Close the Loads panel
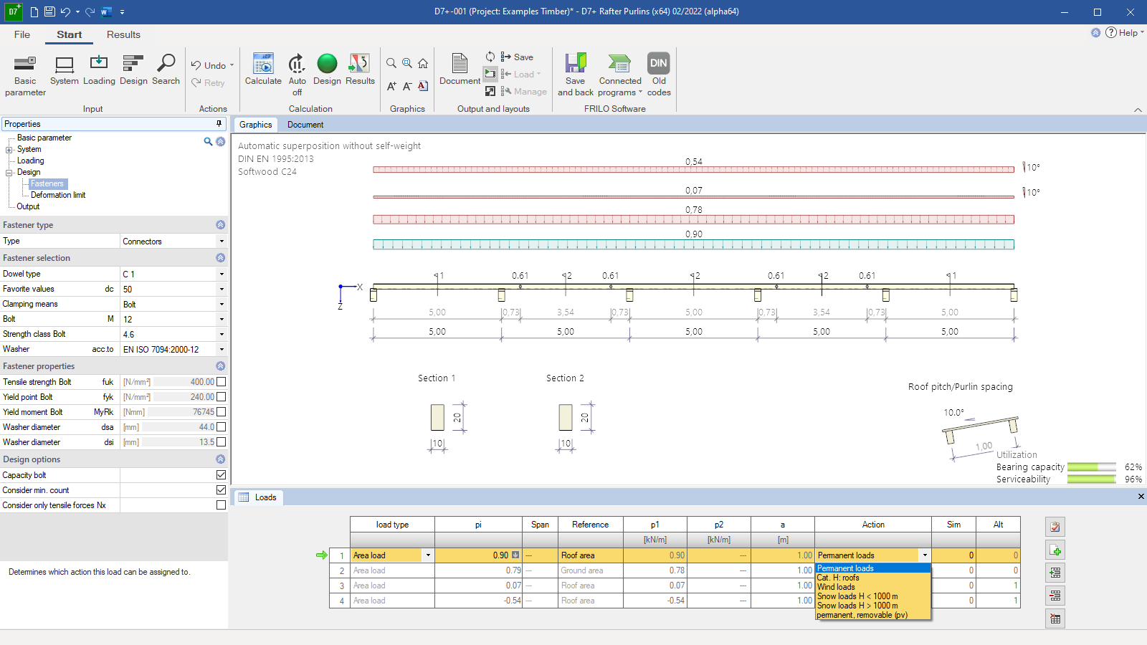The height and width of the screenshot is (645, 1147). pos(1141,496)
